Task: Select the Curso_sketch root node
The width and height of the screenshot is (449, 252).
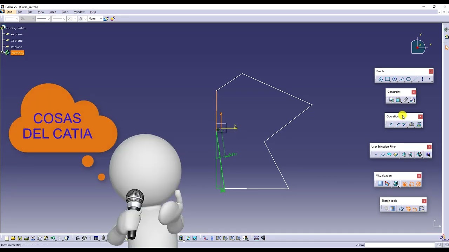Action: tap(16, 28)
